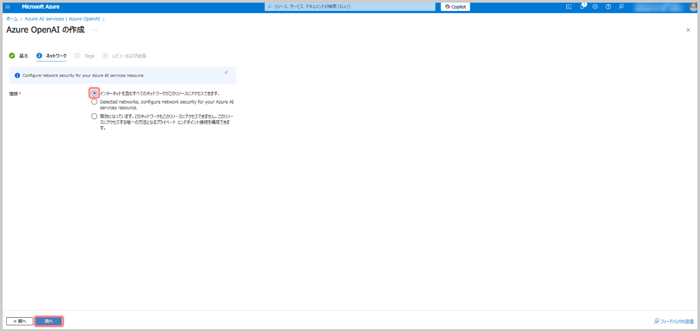The height and width of the screenshot is (332, 700).
Task: Switch to the Tags tab
Action: [x=84, y=56]
